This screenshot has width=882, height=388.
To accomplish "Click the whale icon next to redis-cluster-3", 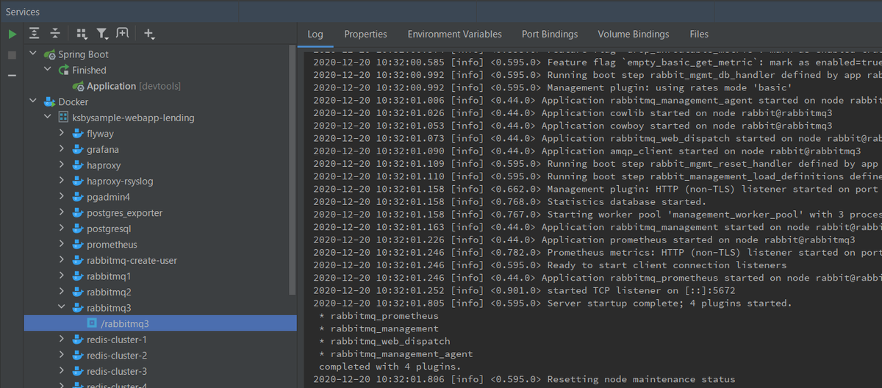I will point(78,371).
